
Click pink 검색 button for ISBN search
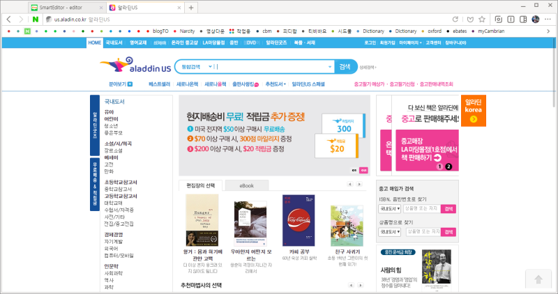point(448,209)
